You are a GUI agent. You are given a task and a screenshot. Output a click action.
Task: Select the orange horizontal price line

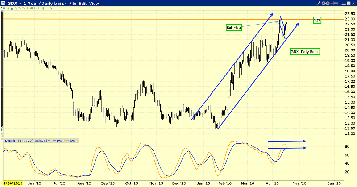click(134, 19)
